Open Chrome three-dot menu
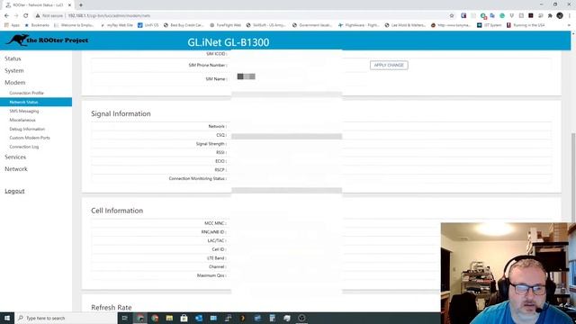576x324 pixels. (x=570, y=16)
